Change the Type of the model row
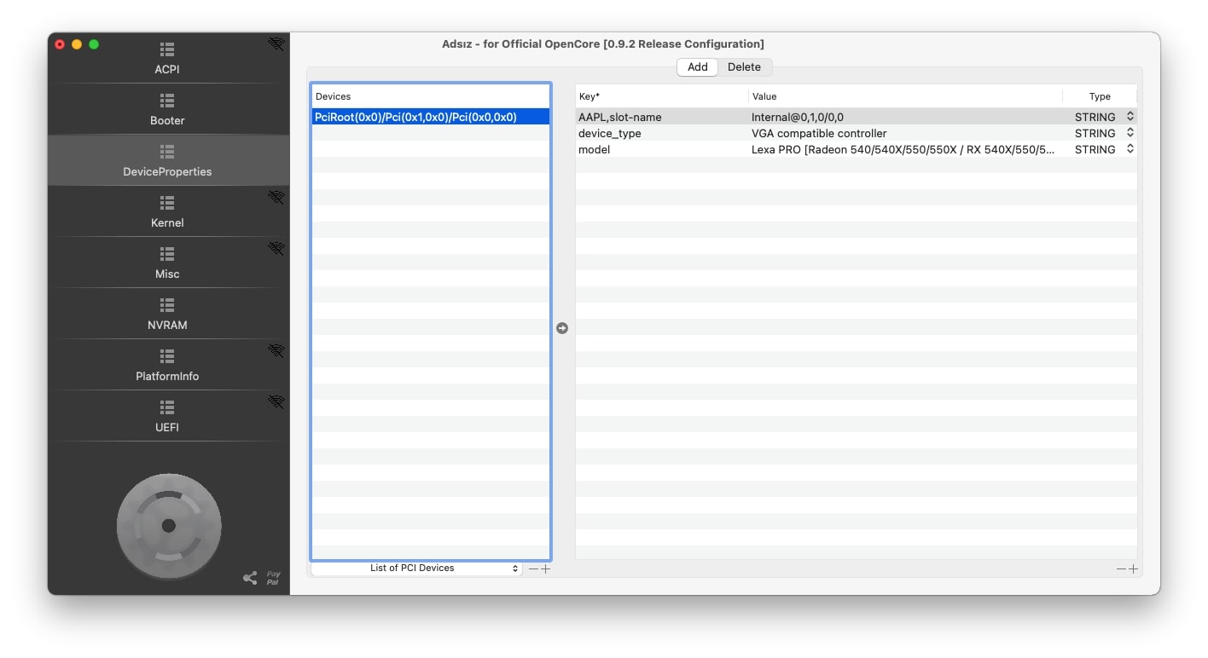The image size is (1208, 658). click(1130, 149)
